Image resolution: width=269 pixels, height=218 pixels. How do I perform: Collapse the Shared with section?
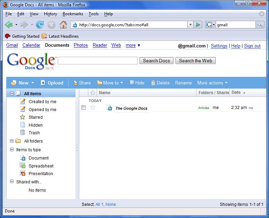point(12,181)
